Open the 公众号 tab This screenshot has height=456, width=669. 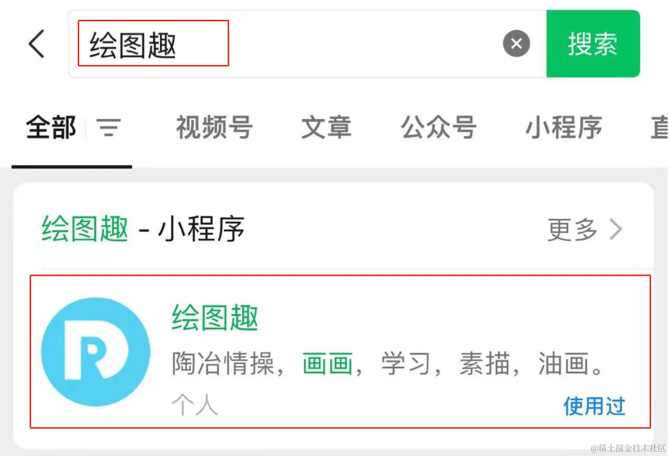point(438,127)
